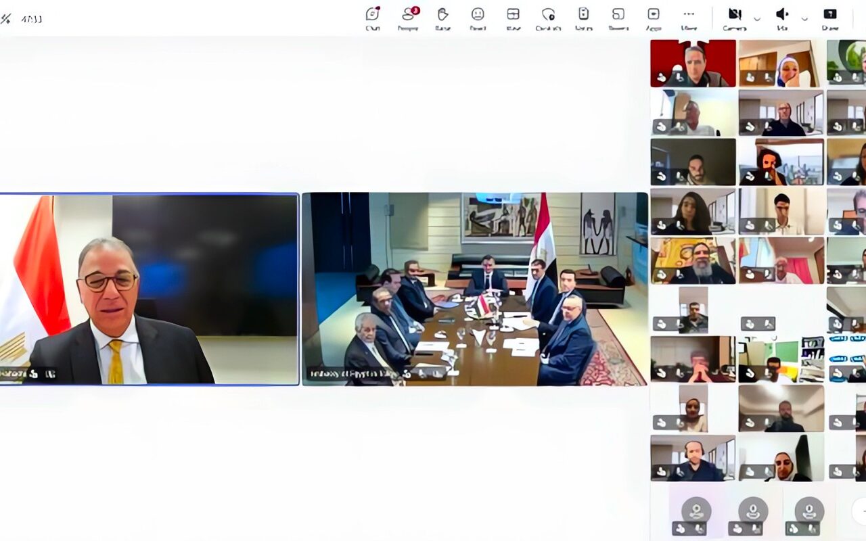Show the People participants list
866x541 pixels.
coord(408,18)
